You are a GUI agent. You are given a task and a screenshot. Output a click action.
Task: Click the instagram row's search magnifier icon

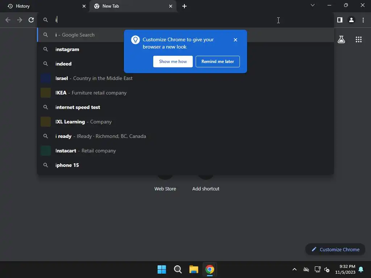pyautogui.click(x=46, y=49)
